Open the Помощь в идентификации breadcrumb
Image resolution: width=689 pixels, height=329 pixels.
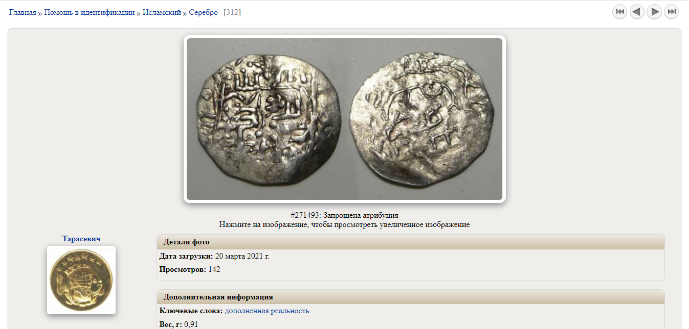[x=90, y=12]
